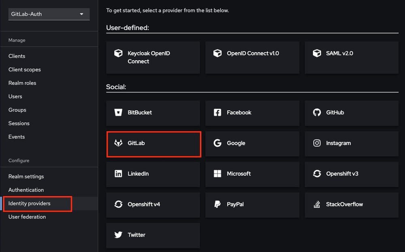Open the Users page
This screenshot has width=405, height=252.
click(15, 96)
